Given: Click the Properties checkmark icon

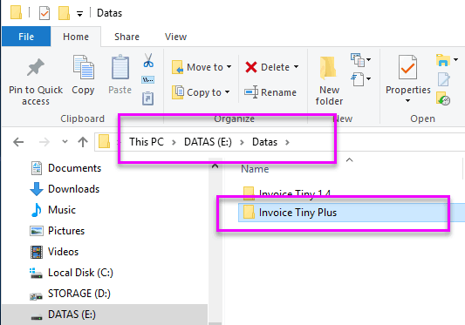Looking at the screenshot, I should tap(407, 67).
